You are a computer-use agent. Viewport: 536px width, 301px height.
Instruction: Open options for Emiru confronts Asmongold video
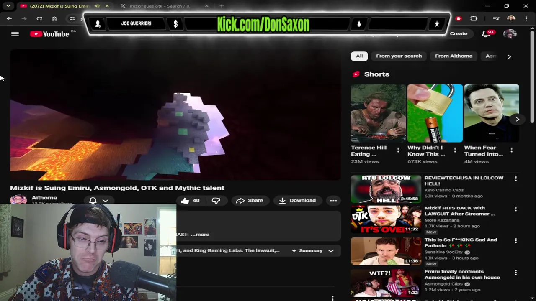(515, 273)
